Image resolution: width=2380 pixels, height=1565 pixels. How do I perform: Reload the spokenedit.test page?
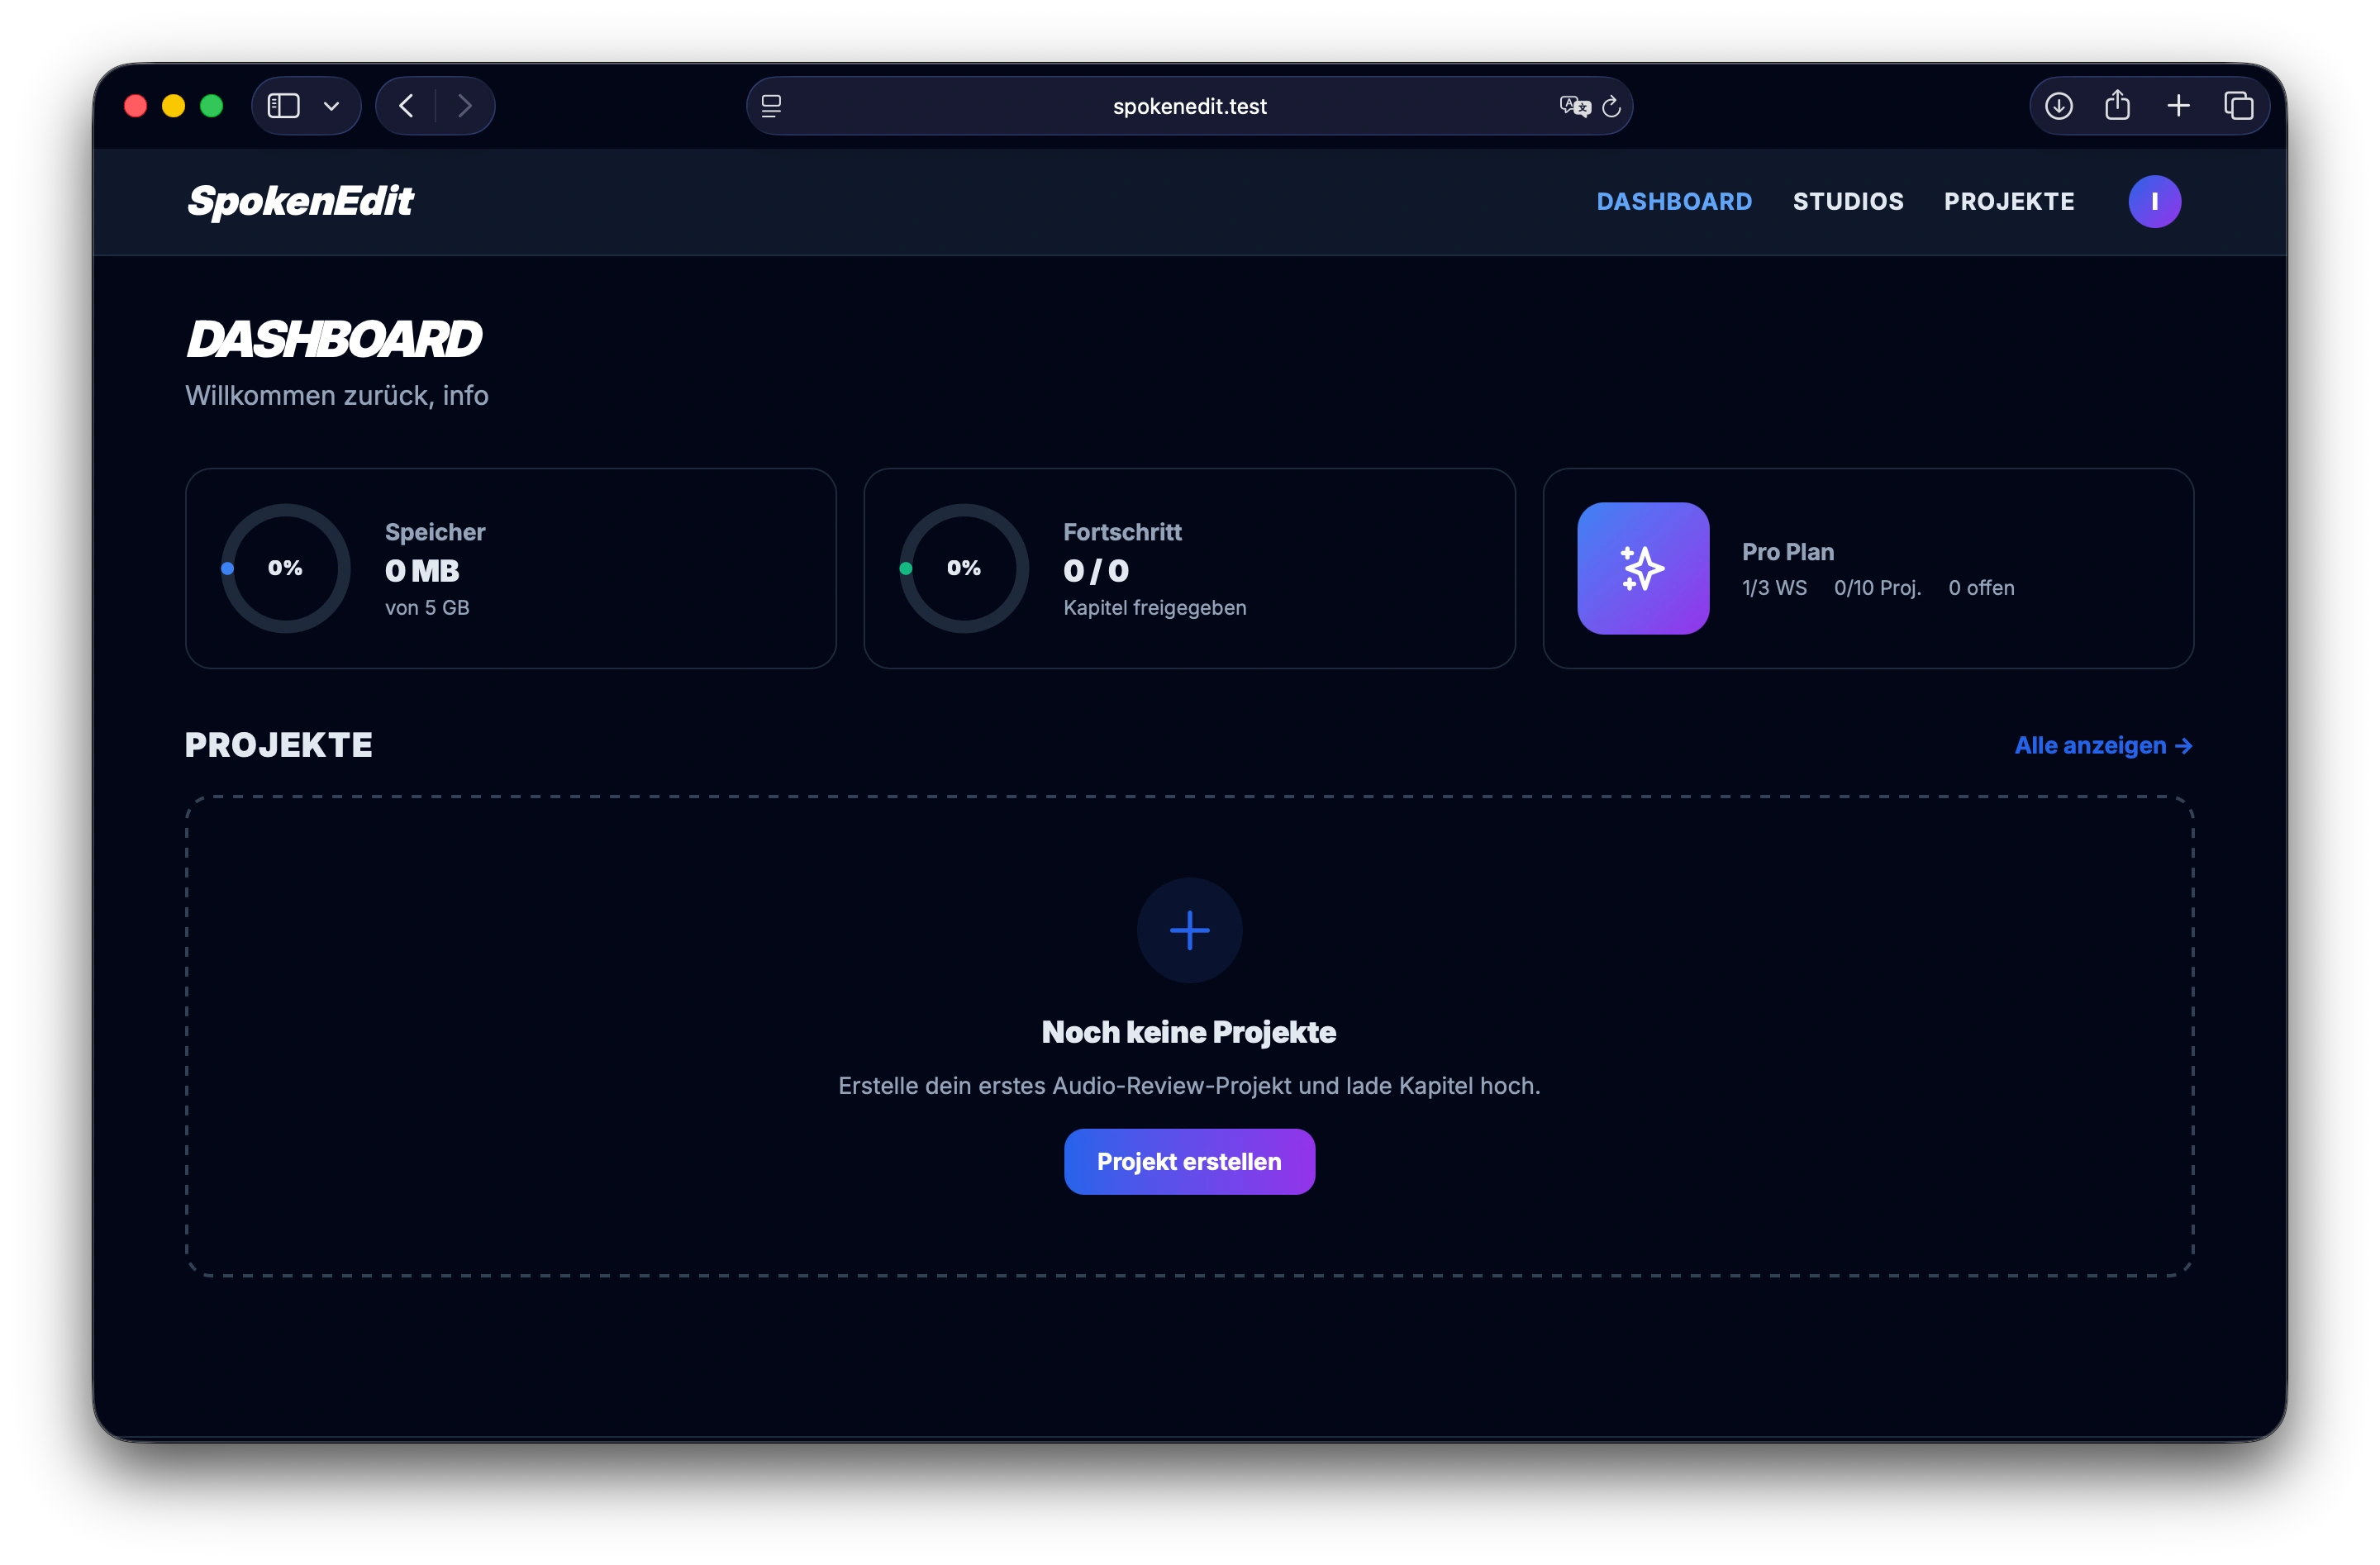click(x=1610, y=106)
